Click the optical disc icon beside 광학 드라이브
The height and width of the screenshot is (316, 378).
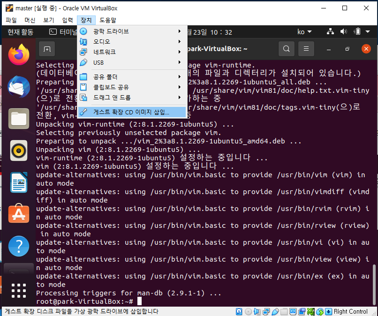pyautogui.click(x=83, y=31)
